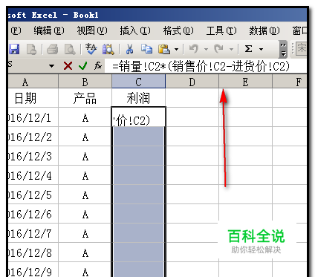This screenshot has width=315, height=277.
Task: Open the 数据(D) menu
Action: 264,30
